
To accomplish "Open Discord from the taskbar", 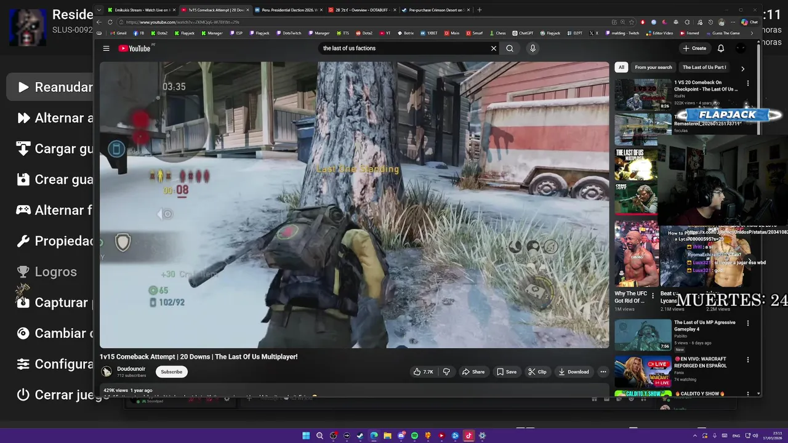I will pyautogui.click(x=401, y=436).
